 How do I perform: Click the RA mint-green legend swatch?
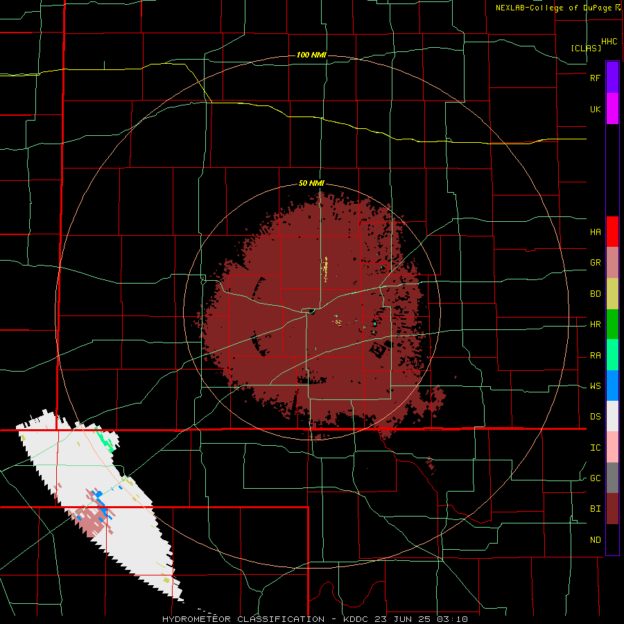[612, 355]
